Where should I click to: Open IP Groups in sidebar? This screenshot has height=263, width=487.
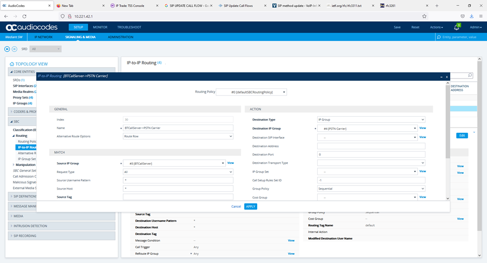(x=22, y=103)
